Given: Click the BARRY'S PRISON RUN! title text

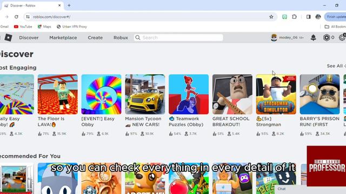Looking at the screenshot, I should [320, 122].
